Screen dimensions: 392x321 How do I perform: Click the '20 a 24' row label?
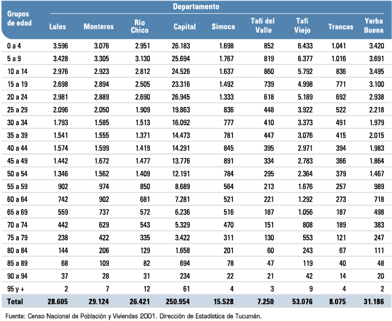(x=17, y=97)
